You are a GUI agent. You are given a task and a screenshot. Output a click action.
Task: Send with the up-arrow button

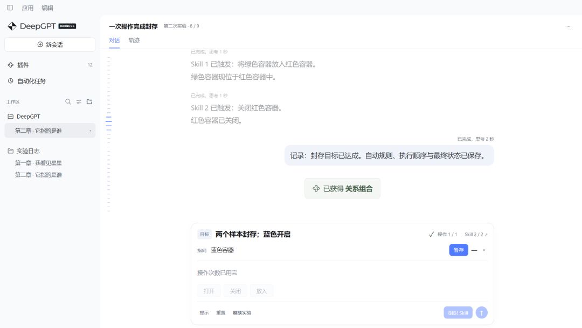481,313
